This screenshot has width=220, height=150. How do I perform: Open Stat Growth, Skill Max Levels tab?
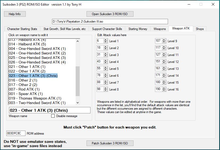click(64, 29)
